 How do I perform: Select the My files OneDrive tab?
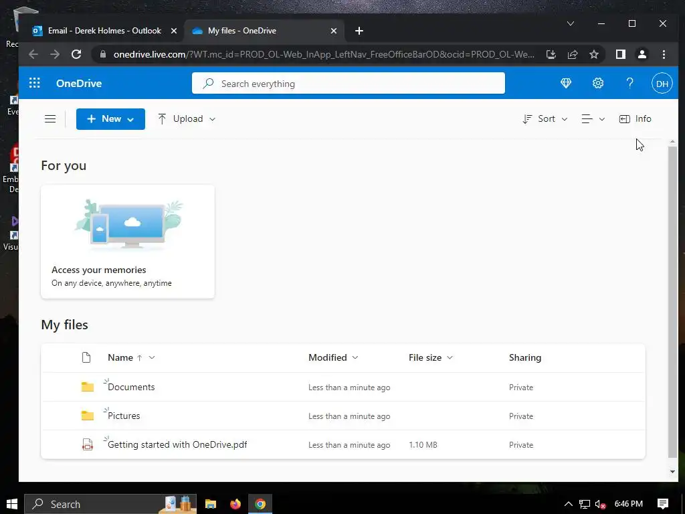point(242,31)
